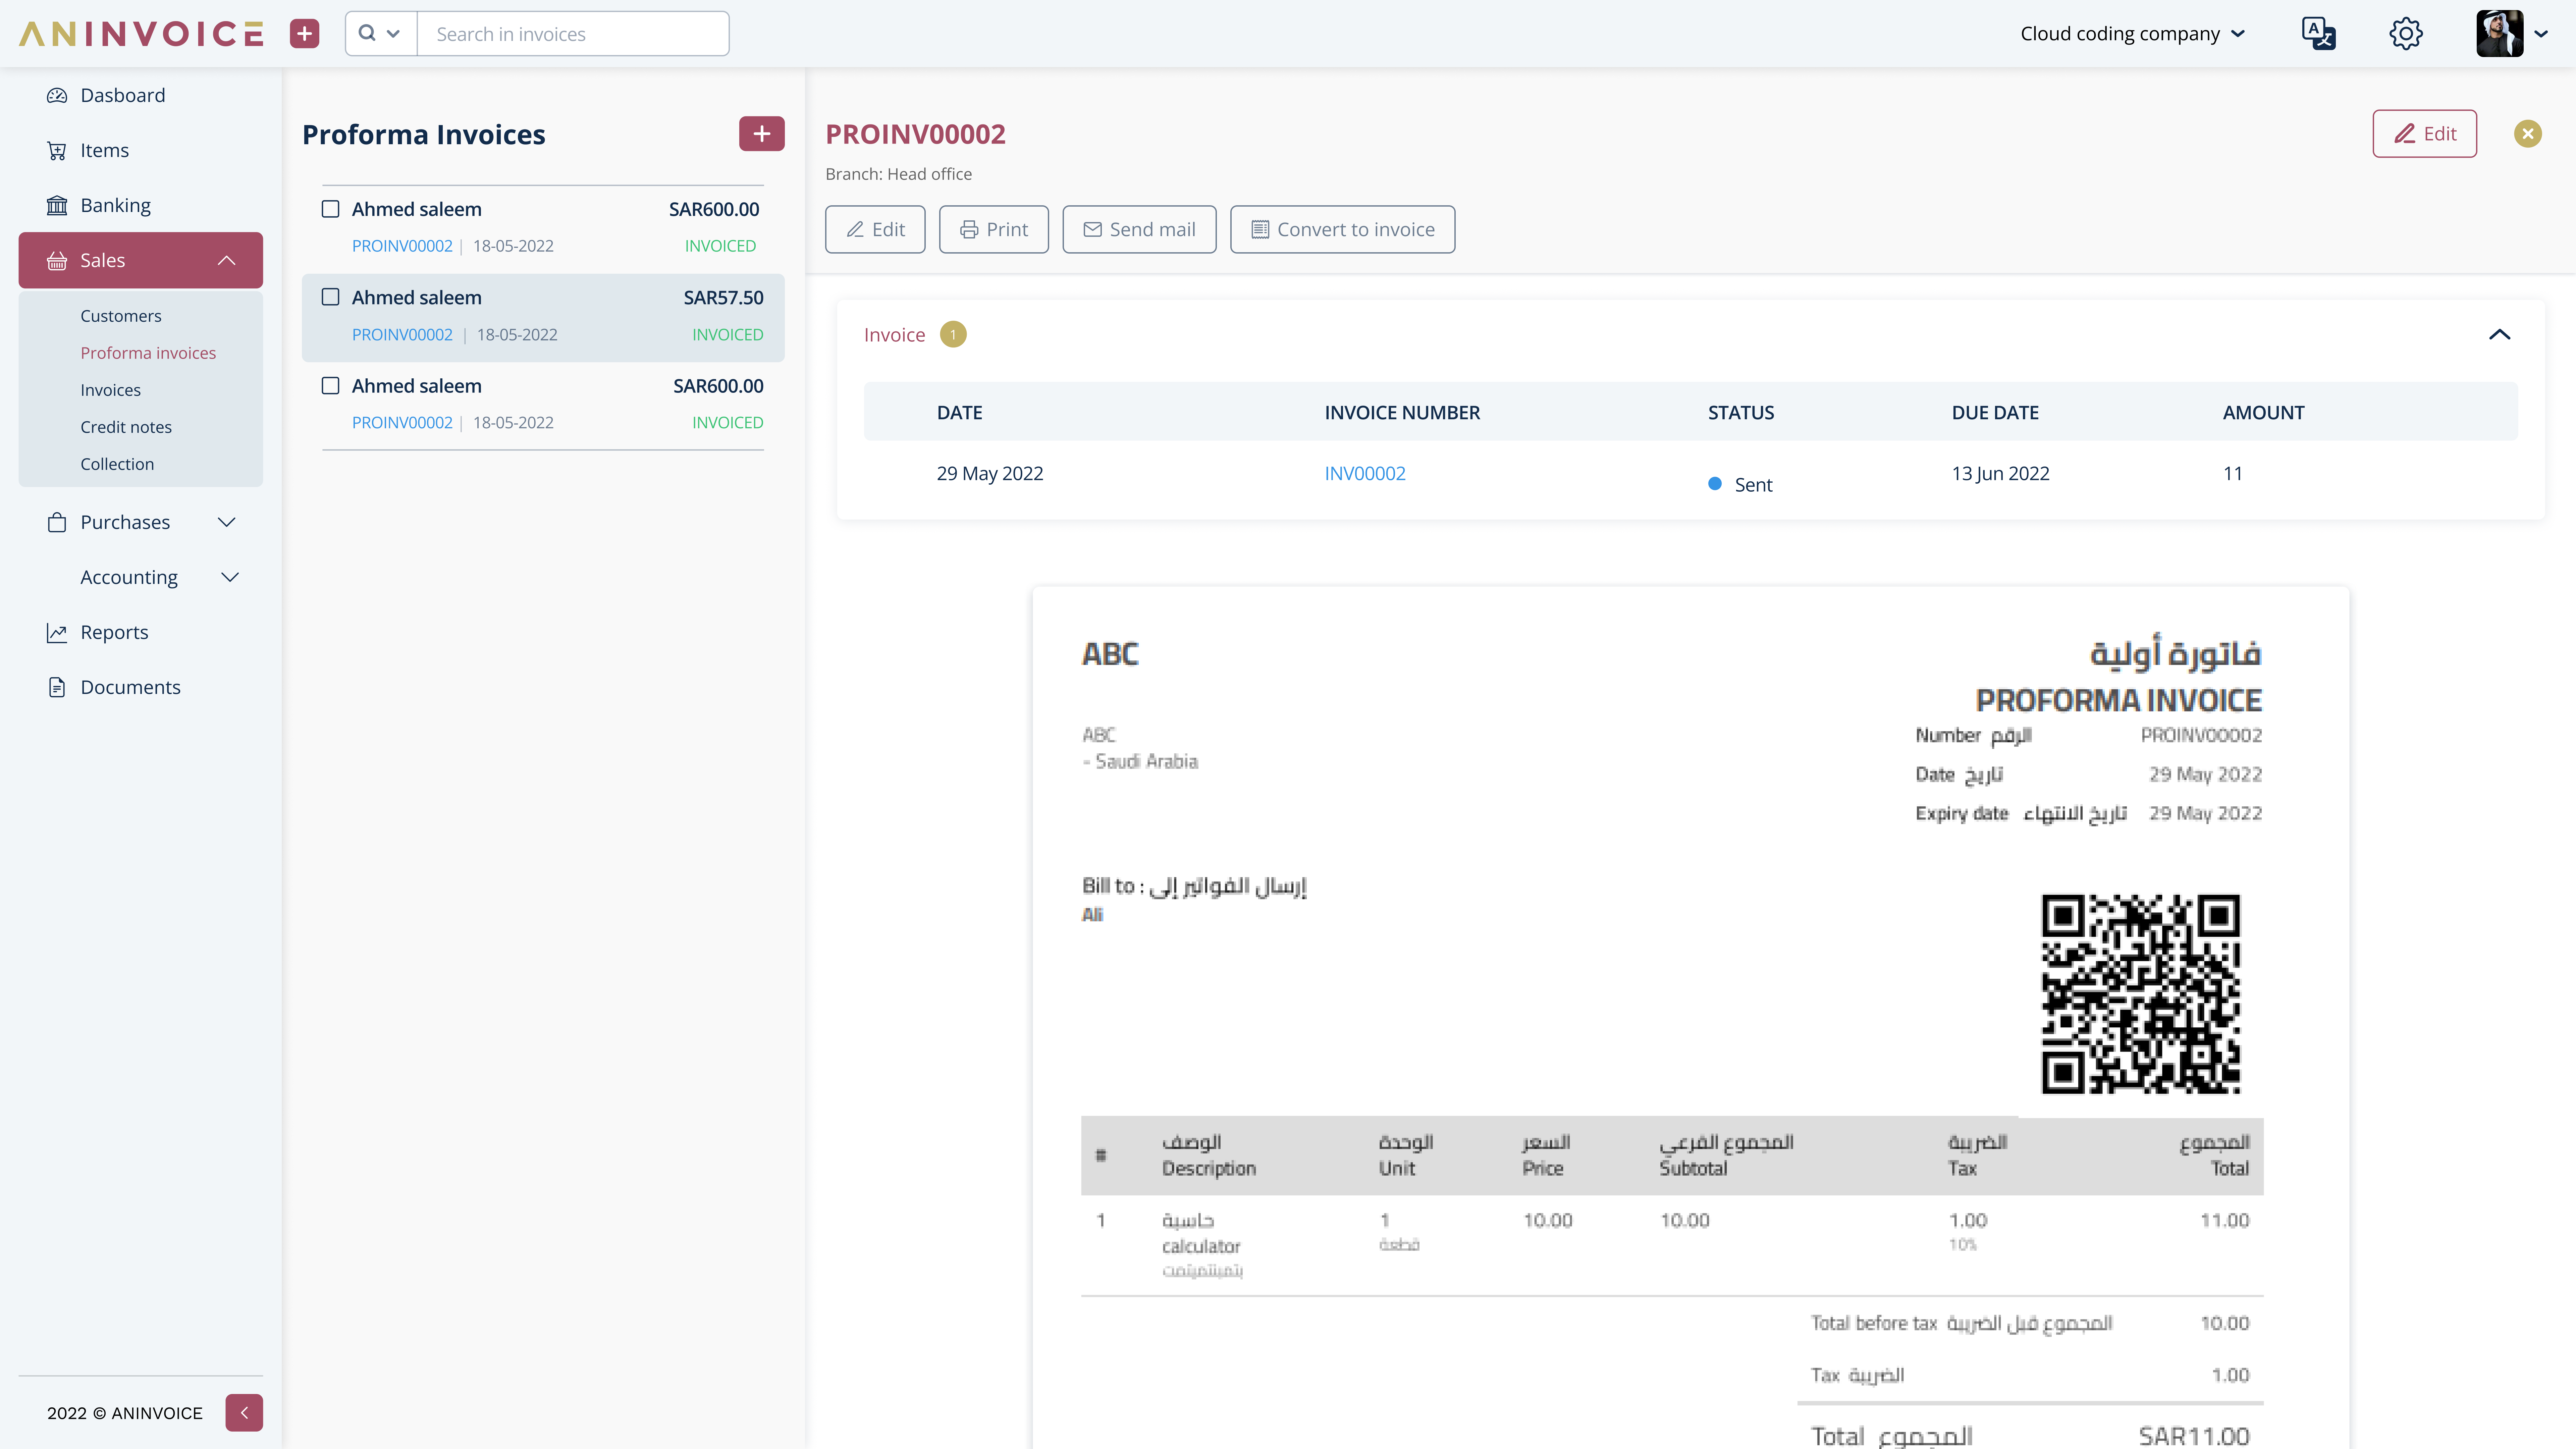Expand the Accounting menu chevron
The image size is (2576, 1449).
point(230,577)
